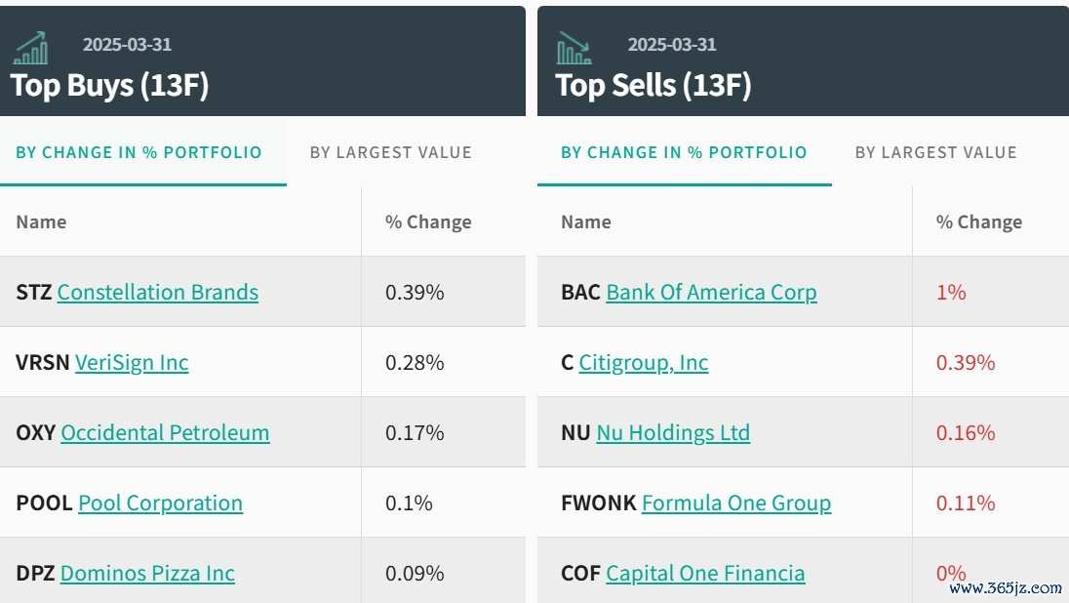Open the Occidental Petroleum link
The image size is (1069, 603).
[165, 432]
